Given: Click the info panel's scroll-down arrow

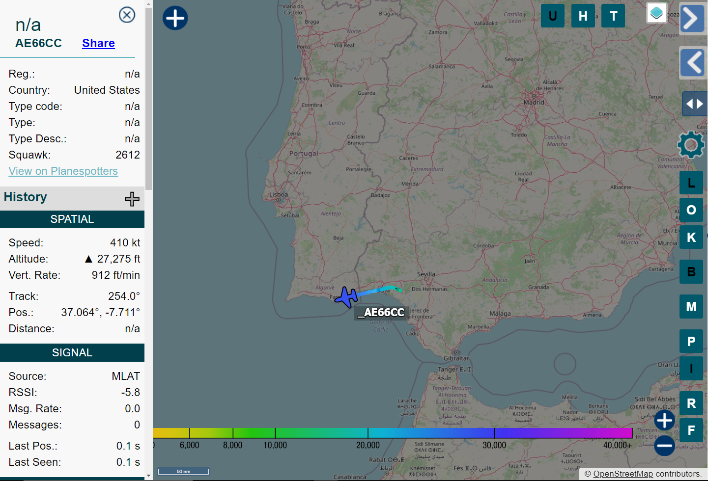Looking at the screenshot, I should pyautogui.click(x=148, y=476).
